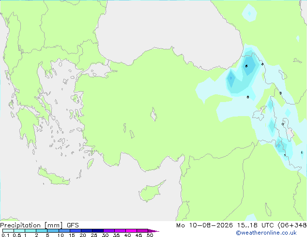The width and height of the screenshot is (307, 237).
Task: Select the 0.5–1 mm legend color box
Action: tap(19, 231)
